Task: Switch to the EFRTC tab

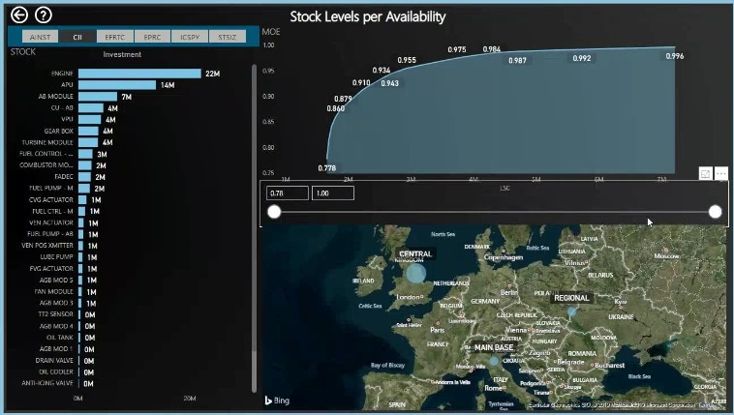Action: (115, 37)
